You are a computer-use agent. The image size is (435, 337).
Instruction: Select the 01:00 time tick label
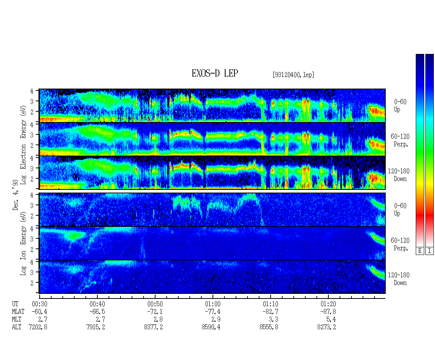212,304
